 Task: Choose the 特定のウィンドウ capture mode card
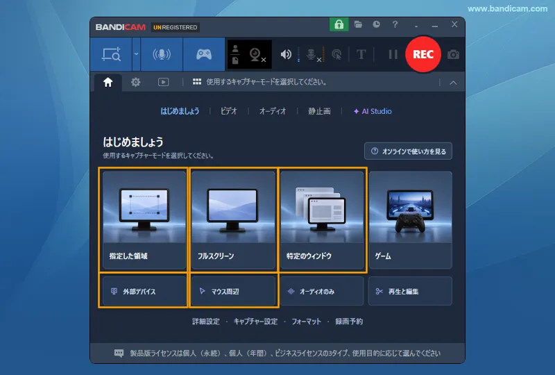(322, 219)
